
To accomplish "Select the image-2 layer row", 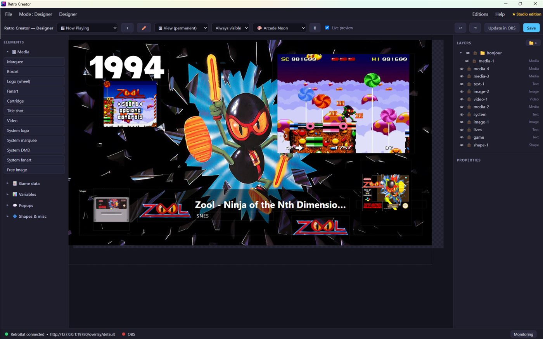I will pos(498,91).
